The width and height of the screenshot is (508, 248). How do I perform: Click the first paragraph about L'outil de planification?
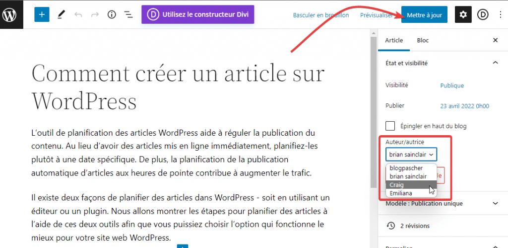click(x=175, y=153)
